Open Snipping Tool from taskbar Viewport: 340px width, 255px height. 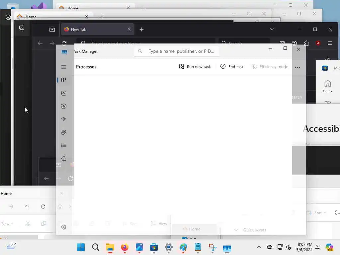click(x=212, y=247)
